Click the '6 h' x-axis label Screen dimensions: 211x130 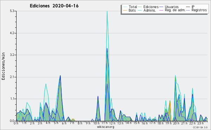point(64,123)
